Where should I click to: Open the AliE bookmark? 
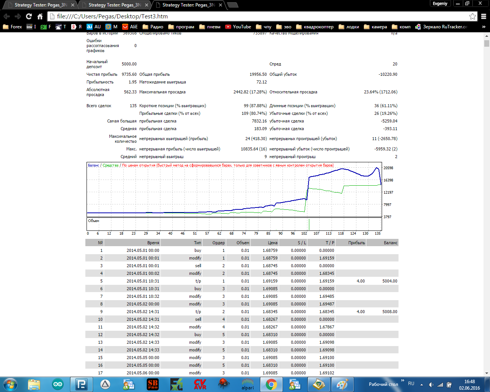coord(130,27)
